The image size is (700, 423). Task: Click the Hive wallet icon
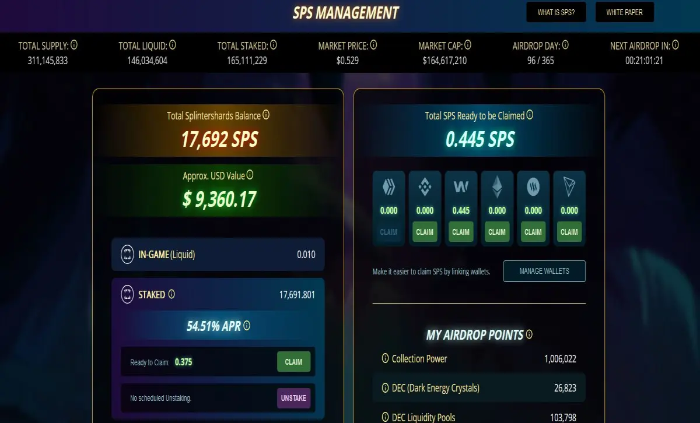point(388,187)
